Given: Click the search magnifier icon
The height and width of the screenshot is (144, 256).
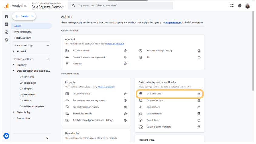Looking at the screenshot, I should pyautogui.click(x=74, y=5).
